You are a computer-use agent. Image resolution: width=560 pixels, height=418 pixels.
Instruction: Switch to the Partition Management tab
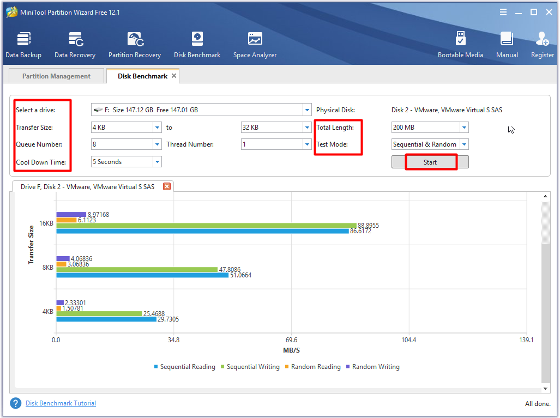56,76
